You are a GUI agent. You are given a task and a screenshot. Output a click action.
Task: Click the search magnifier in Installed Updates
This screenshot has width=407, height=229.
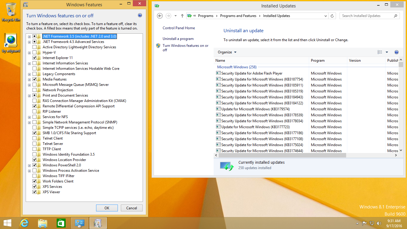click(x=396, y=16)
